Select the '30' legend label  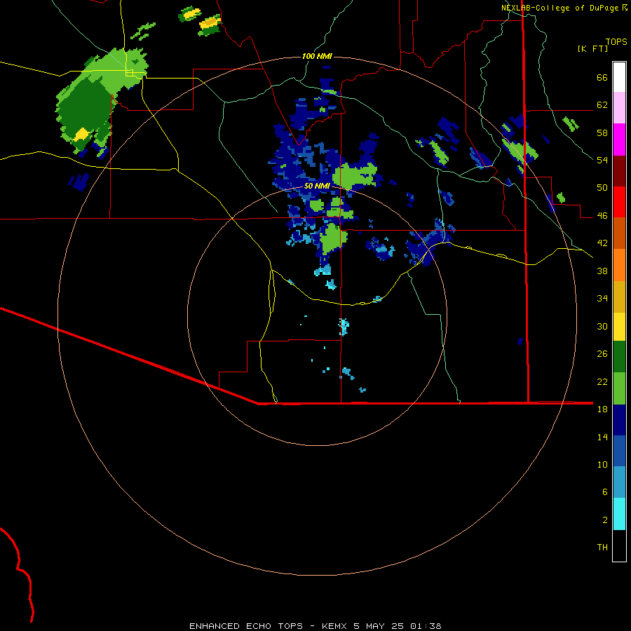(x=602, y=326)
